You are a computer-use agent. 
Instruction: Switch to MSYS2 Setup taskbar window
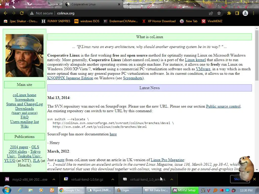[x=185, y=190]
